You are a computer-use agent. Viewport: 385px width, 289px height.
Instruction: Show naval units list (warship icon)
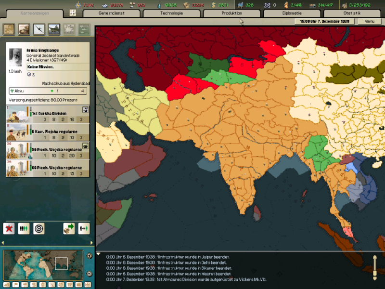54,29
